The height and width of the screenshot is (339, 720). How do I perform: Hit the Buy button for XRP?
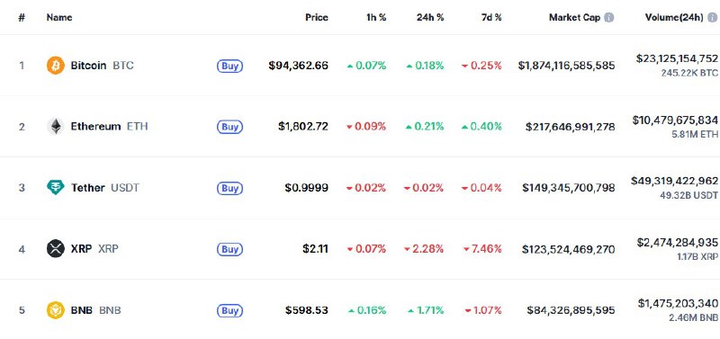229,249
